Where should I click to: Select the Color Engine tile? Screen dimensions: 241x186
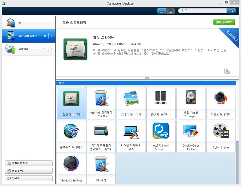tap(221, 136)
